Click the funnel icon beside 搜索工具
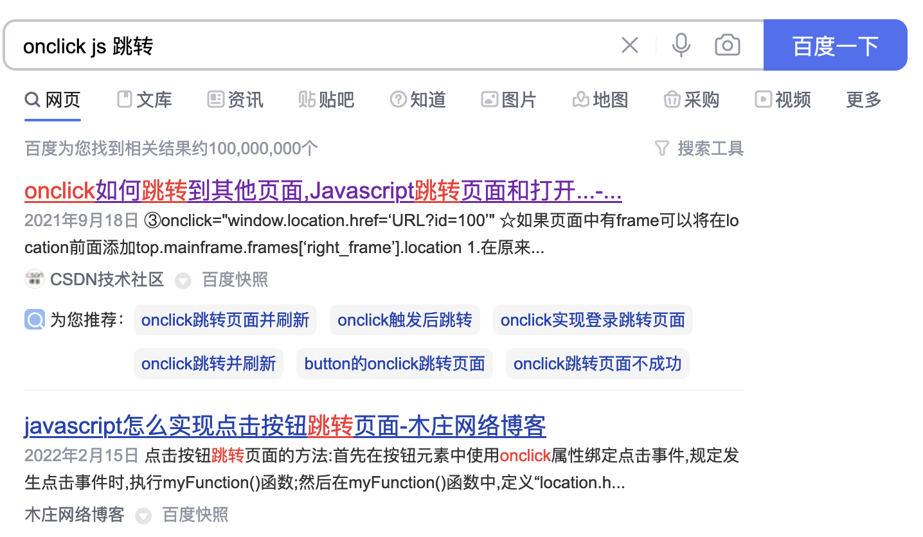The height and width of the screenshot is (537, 923). [x=662, y=148]
